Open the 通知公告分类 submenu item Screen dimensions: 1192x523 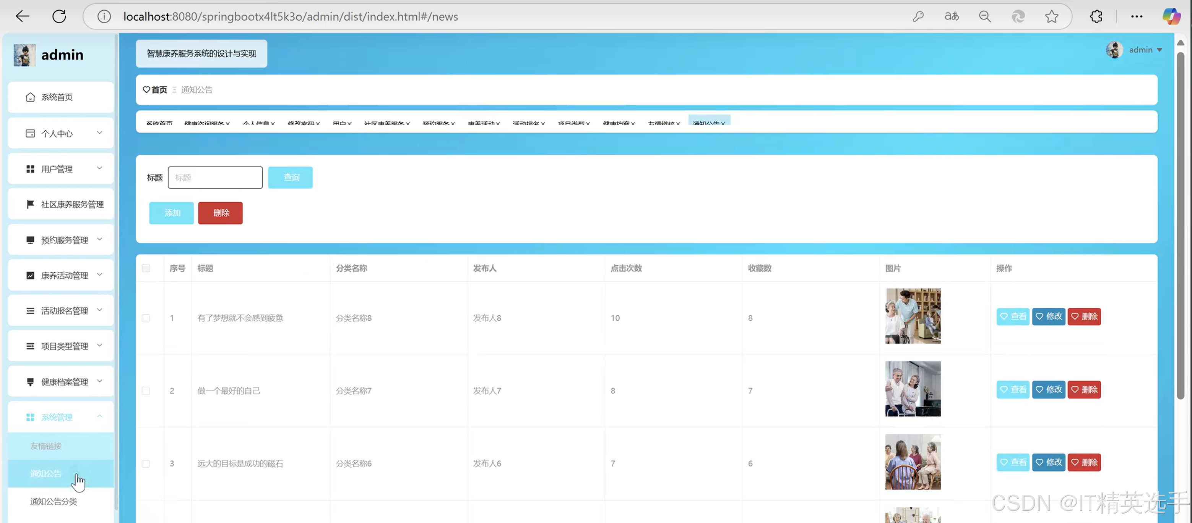pos(61,501)
